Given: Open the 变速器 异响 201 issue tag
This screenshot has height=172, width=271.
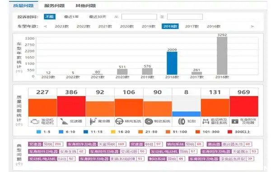Looking at the screenshot, I should (46, 144).
